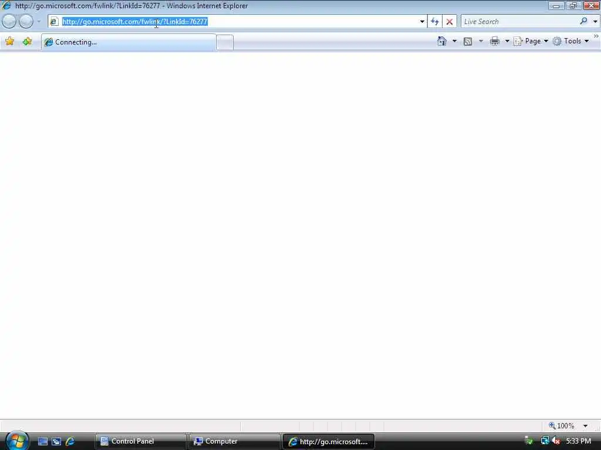Expand the Feeds dropdown arrow

(x=481, y=41)
